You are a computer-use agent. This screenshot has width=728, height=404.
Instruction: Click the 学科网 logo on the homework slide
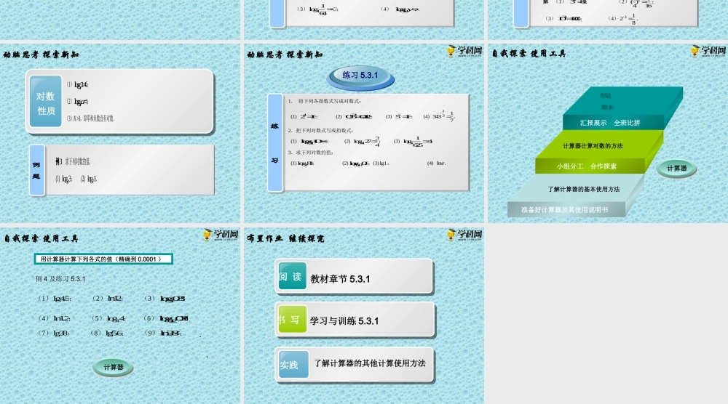[x=464, y=235]
